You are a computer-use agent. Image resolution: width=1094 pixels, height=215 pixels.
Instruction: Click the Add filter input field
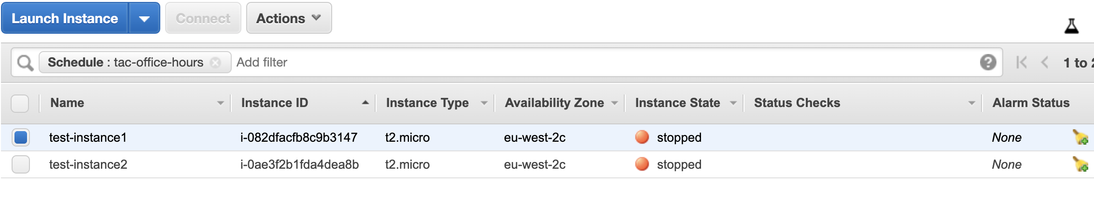pyautogui.click(x=579, y=63)
